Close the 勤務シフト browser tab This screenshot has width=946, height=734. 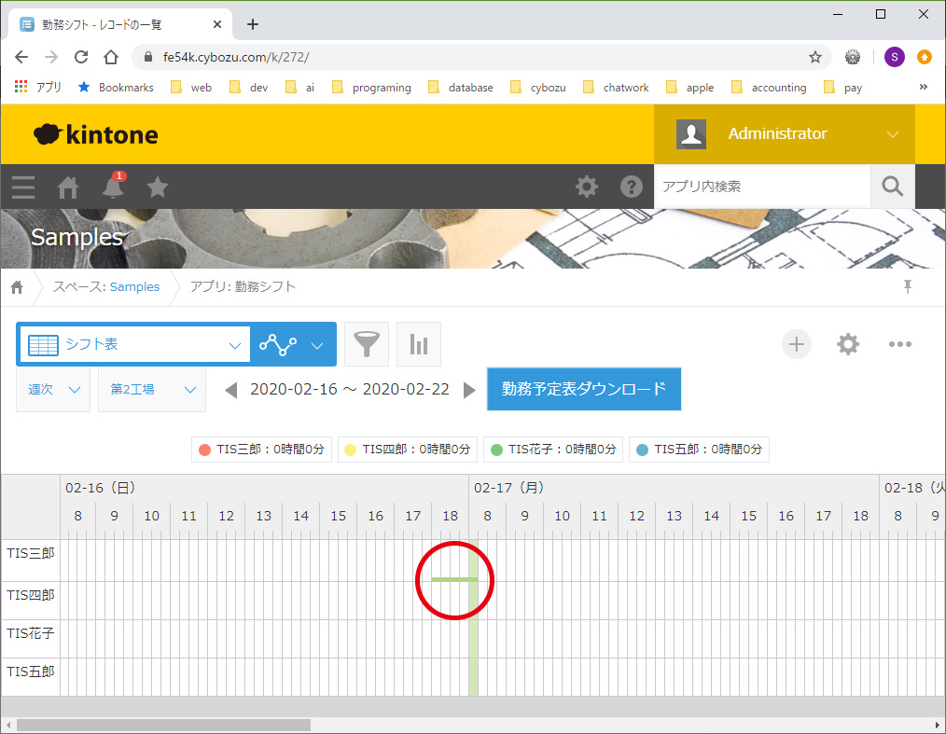(217, 25)
